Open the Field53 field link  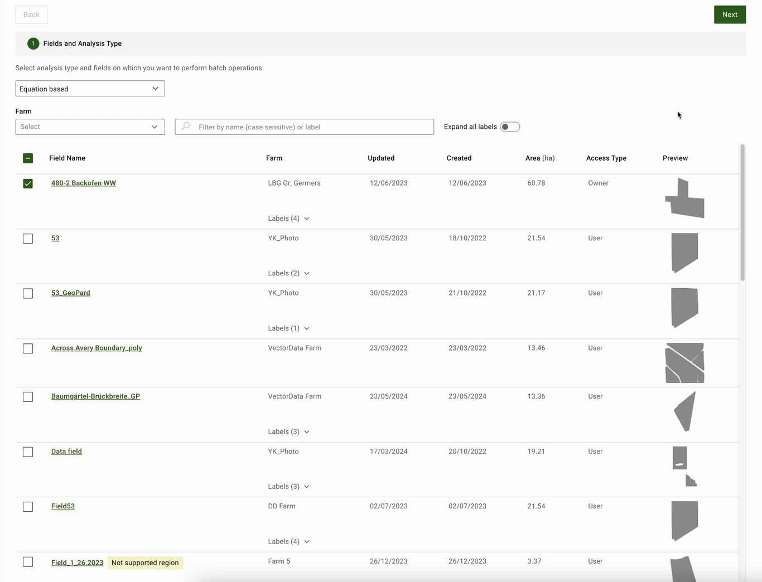63,506
